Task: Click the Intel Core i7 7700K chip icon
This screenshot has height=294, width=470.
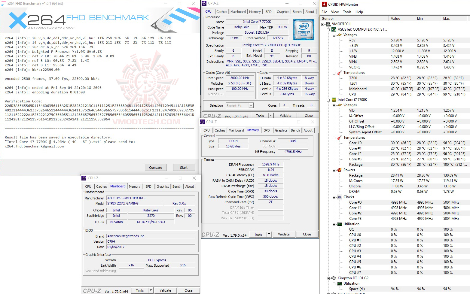Action: [x=334, y=100]
